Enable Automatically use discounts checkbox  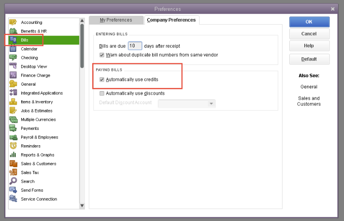(102, 93)
